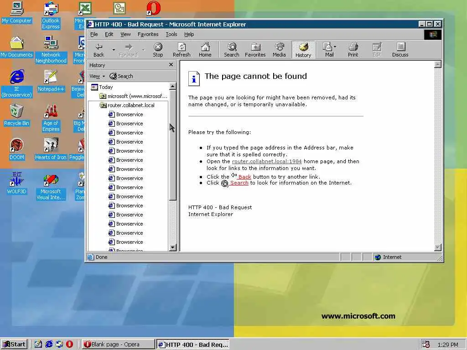Open the Help menu
Viewport: 467px width, 350px height.
[x=189, y=34]
